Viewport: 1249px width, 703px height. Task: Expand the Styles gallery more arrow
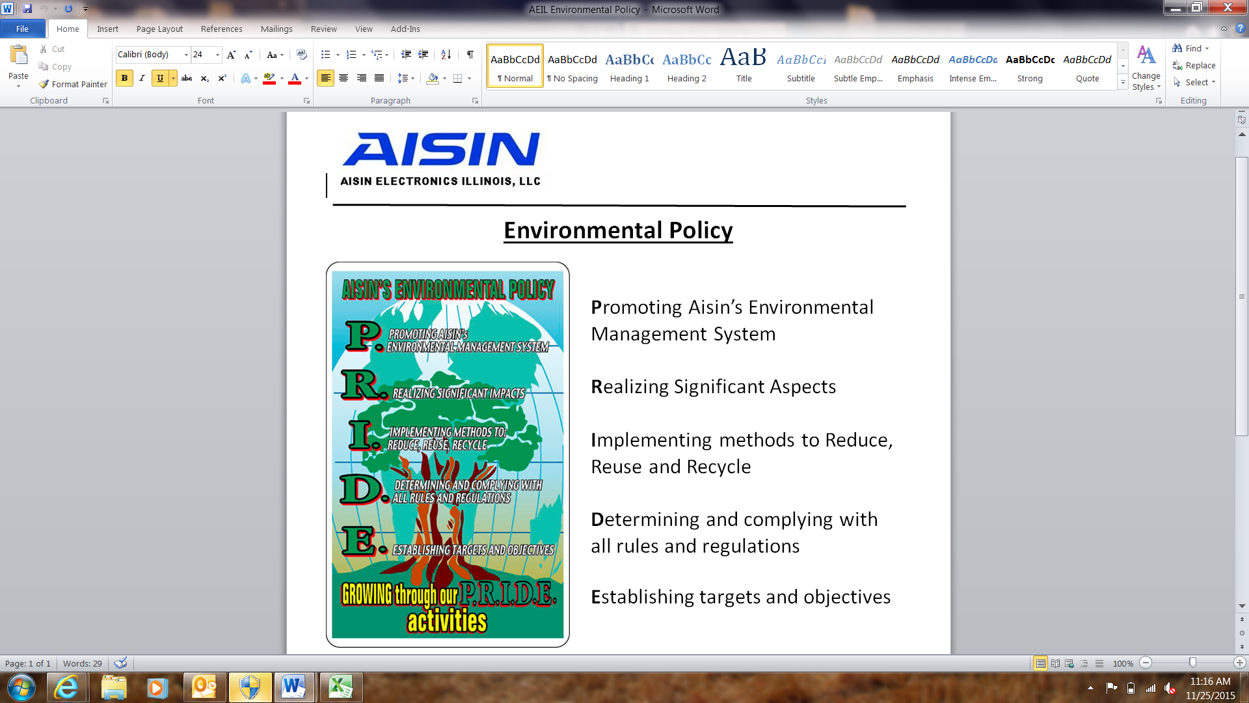coord(1123,82)
